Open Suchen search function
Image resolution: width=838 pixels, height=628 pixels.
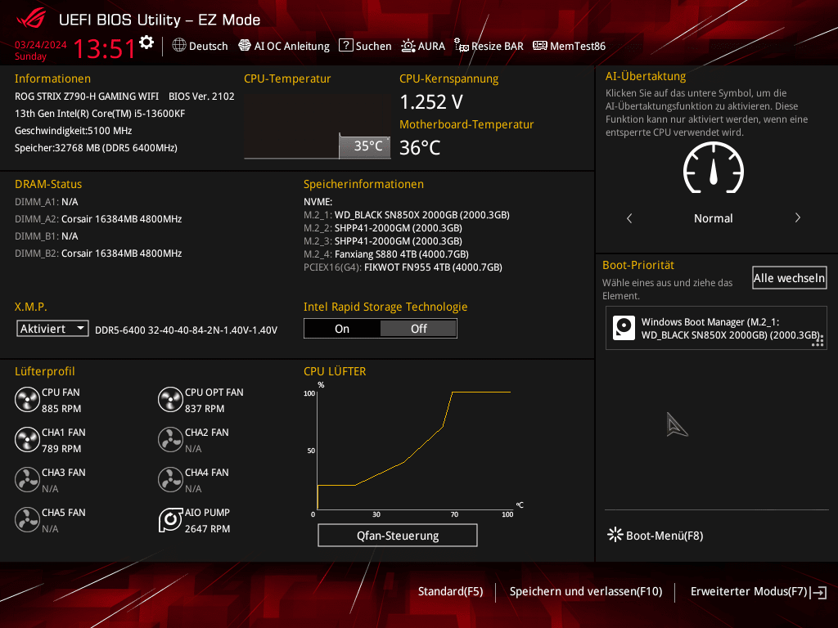click(x=373, y=46)
